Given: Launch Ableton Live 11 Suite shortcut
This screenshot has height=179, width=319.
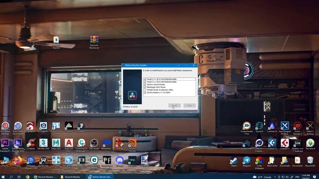Looking at the screenshot, I should 298,145.
